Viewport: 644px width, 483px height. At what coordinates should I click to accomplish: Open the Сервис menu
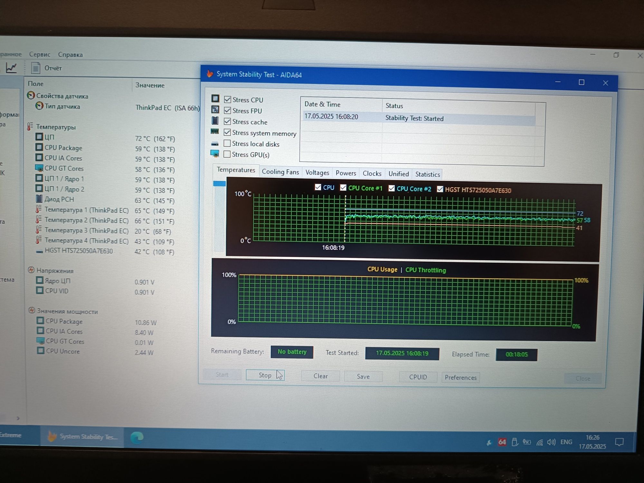(x=40, y=54)
